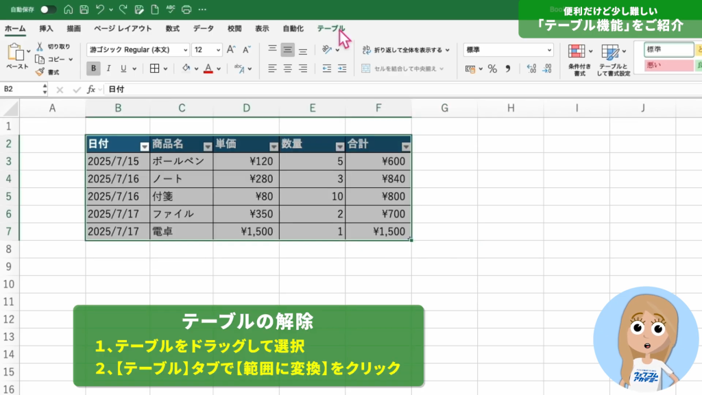The width and height of the screenshot is (702, 395).
Task: Toggle the 自動保存 autosave switch
Action: [48, 10]
